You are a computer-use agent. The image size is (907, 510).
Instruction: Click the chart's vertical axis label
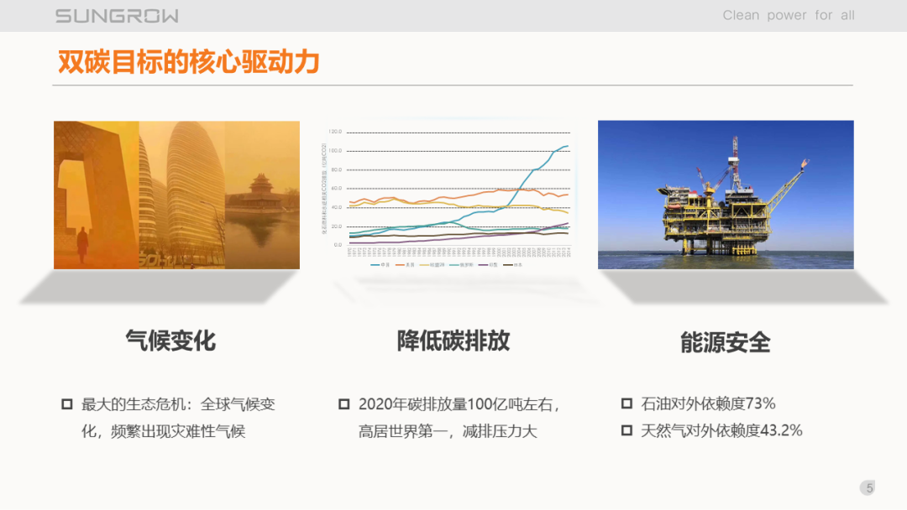point(324,188)
